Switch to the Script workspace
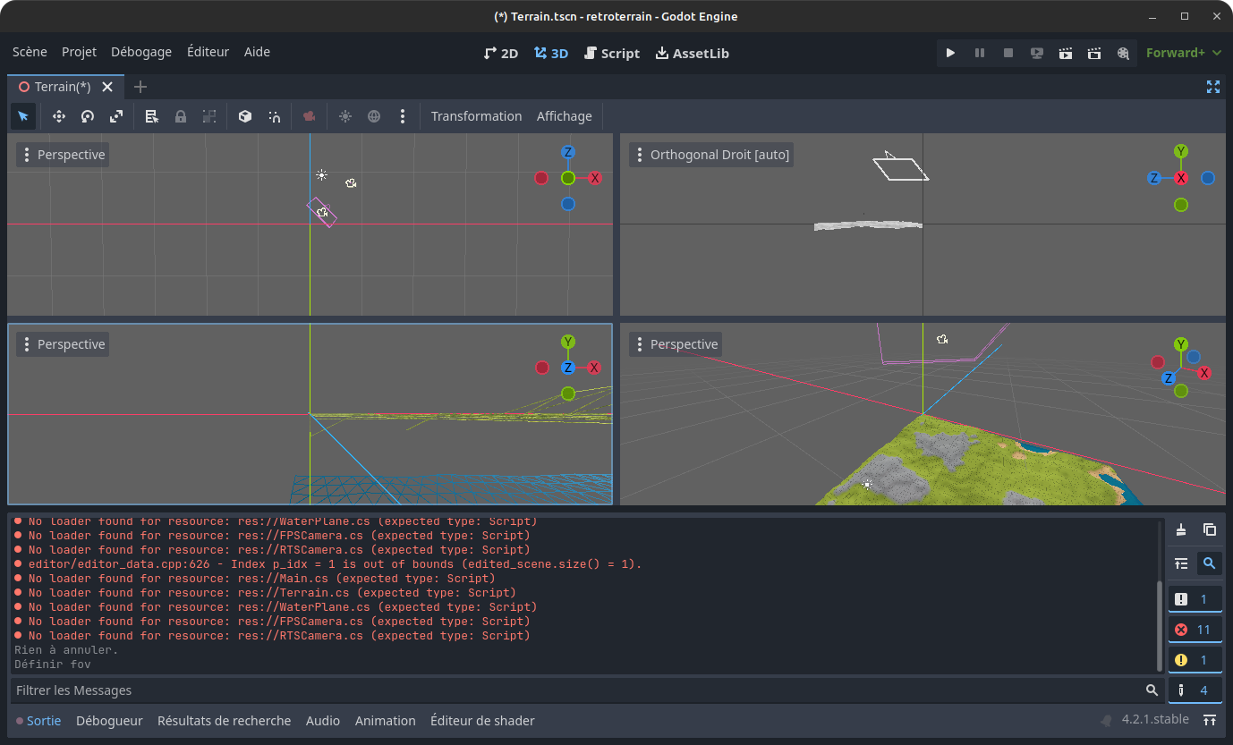This screenshot has width=1233, height=745. tap(612, 53)
